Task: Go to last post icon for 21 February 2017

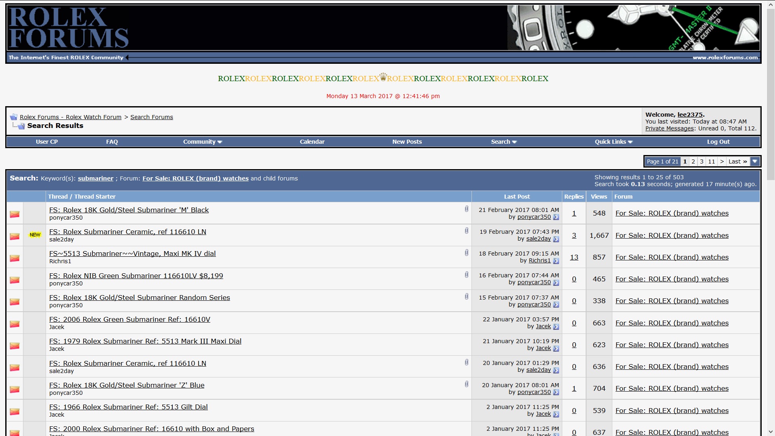Action: [x=556, y=217]
